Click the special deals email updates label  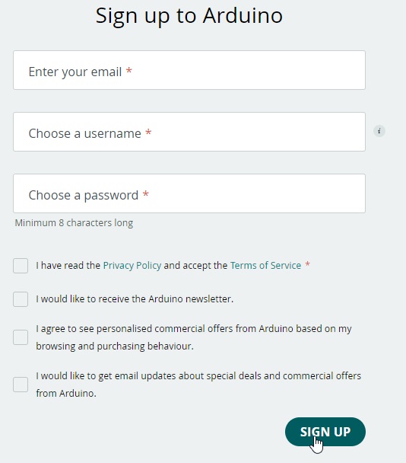pos(198,385)
